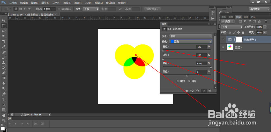
Task: Select the Pen tool
Action: coord(4,94)
